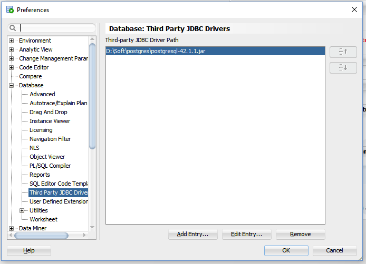Select the Advanced preferences item

(x=42, y=94)
